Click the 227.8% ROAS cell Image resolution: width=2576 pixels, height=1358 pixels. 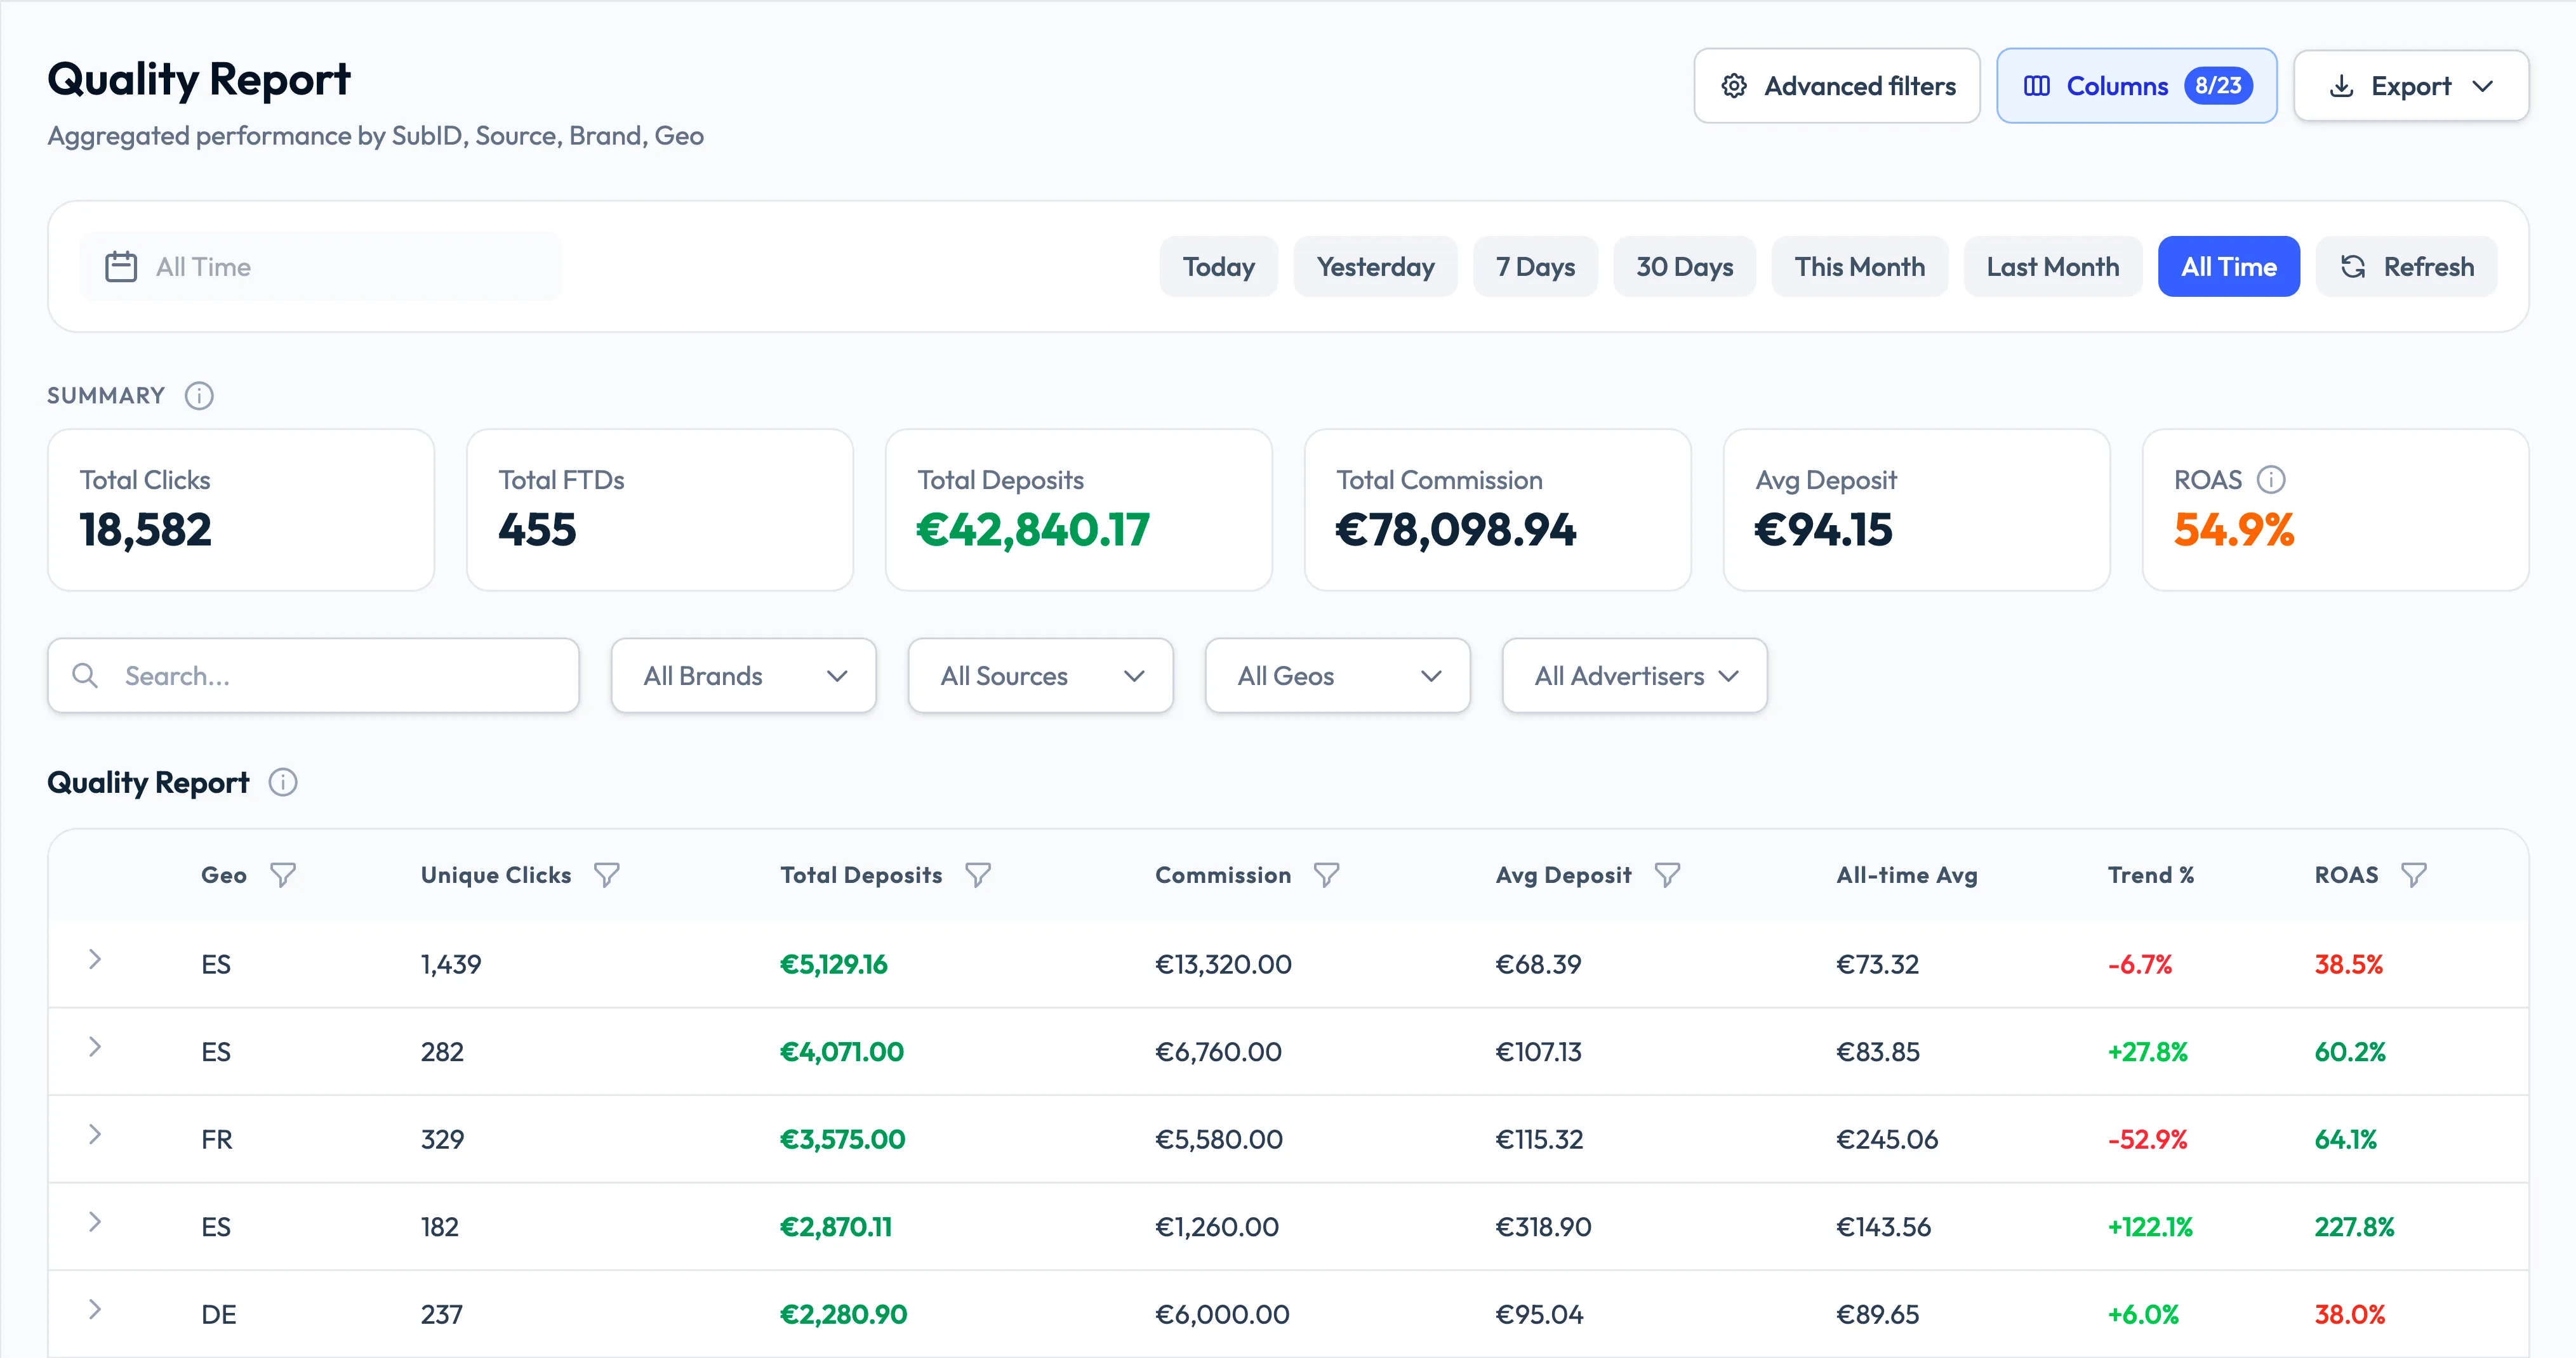2354,1227
